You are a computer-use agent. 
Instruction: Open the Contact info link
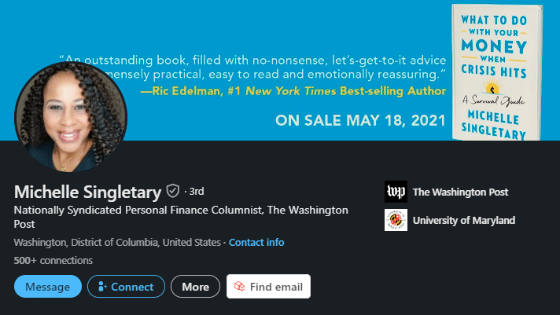pos(256,242)
